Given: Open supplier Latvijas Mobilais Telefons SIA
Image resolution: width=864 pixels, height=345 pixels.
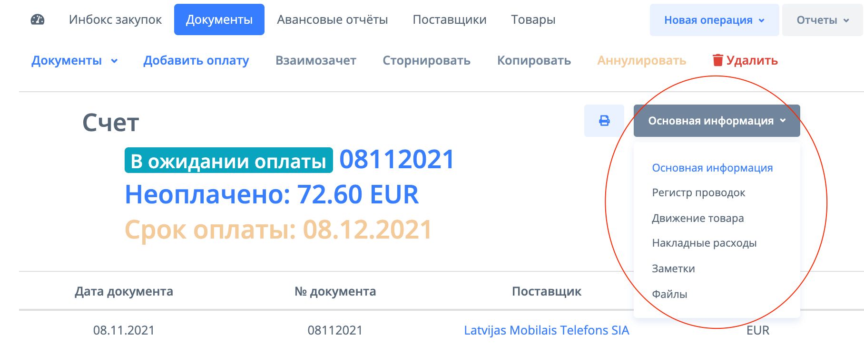Looking at the screenshot, I should point(546,330).
